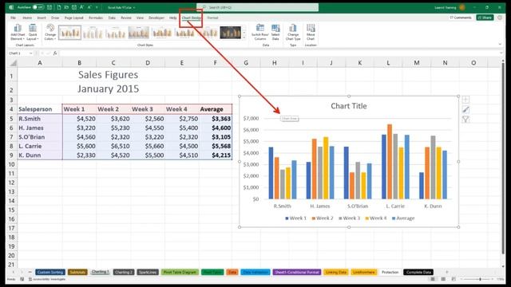Click the L. Carrie axis label

pyautogui.click(x=395, y=206)
